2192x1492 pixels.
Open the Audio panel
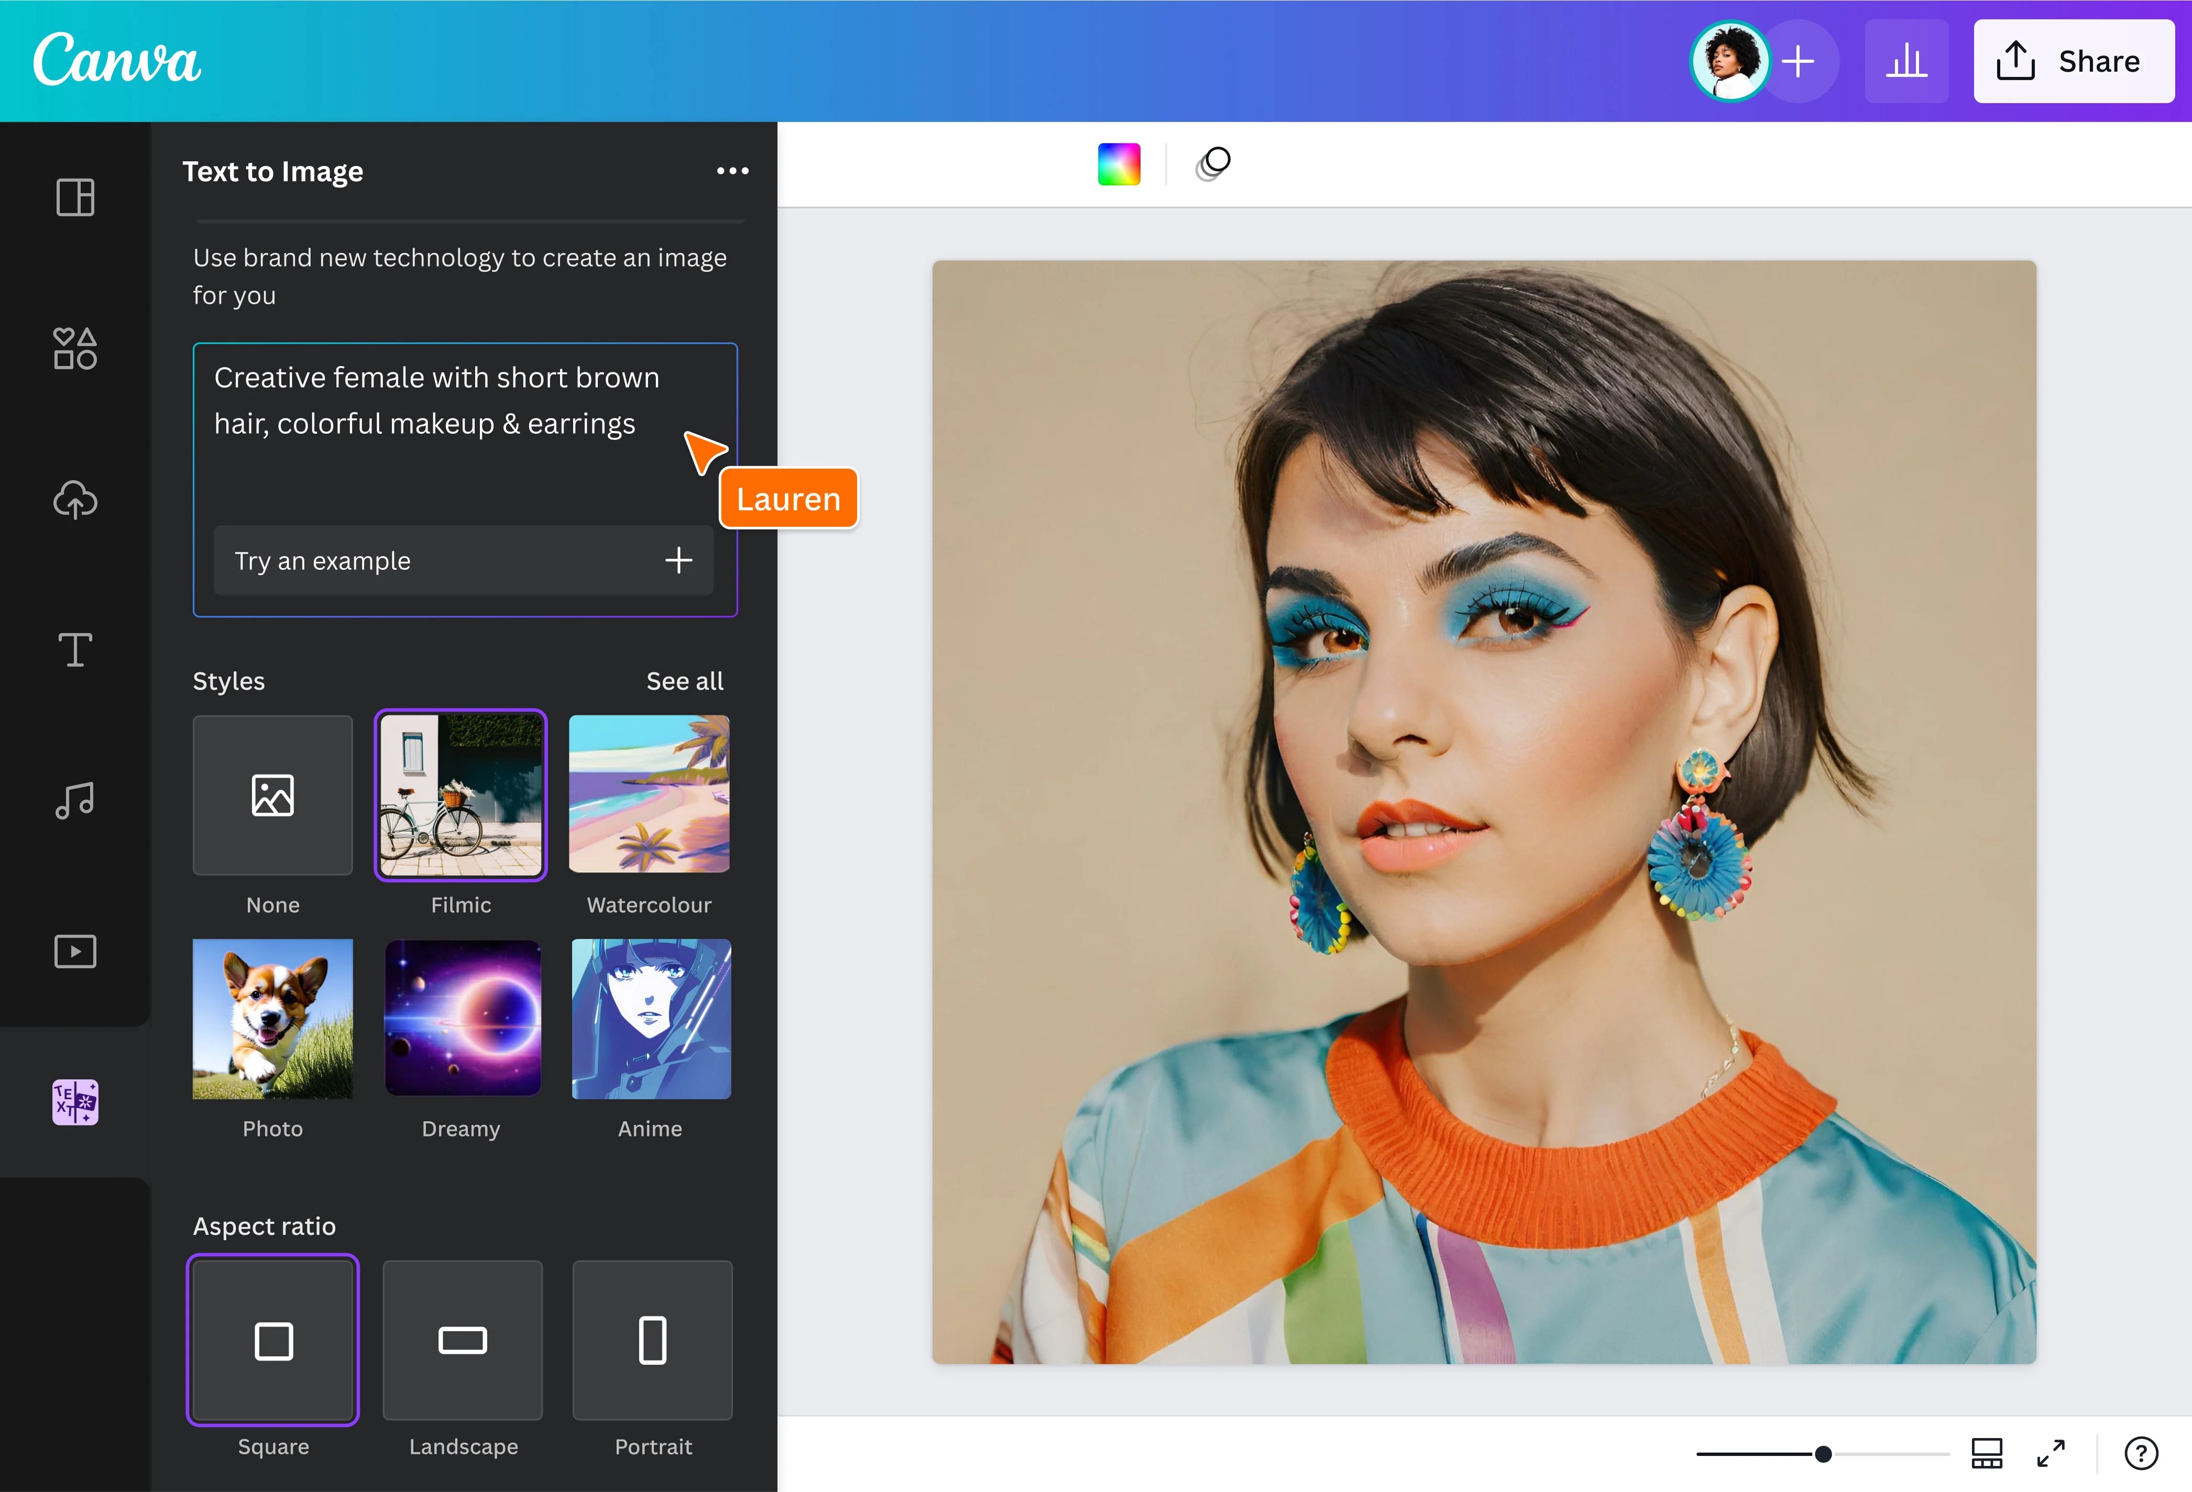(74, 800)
